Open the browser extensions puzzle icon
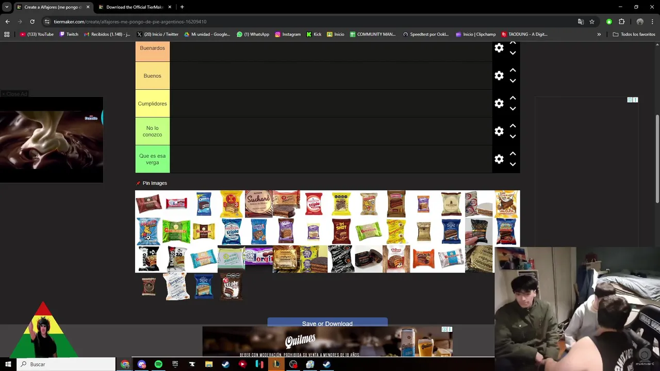Viewport: 660px width, 371px height. click(x=621, y=22)
